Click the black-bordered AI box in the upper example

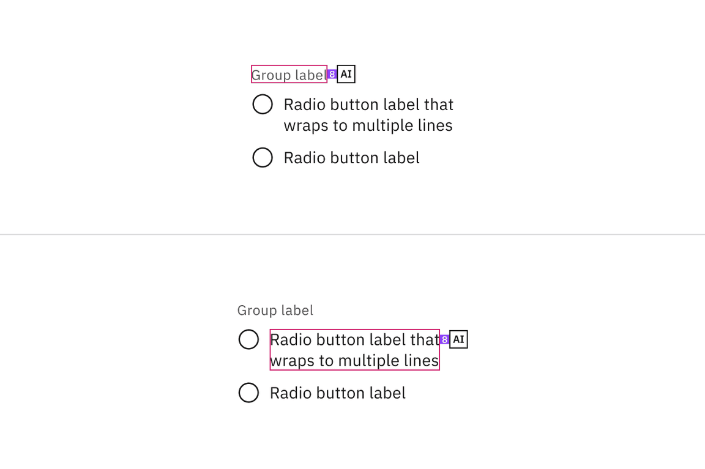[346, 74]
